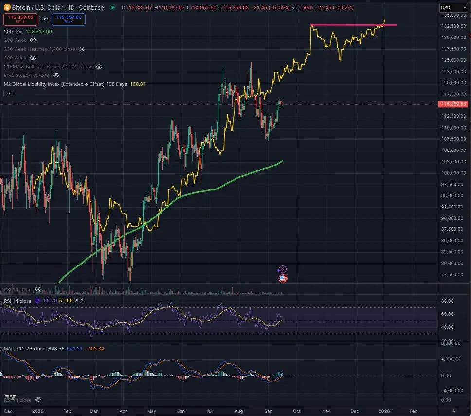
Task: Select the hidden 21EMA & Bollinger Bands label
Action: [x=48, y=66]
